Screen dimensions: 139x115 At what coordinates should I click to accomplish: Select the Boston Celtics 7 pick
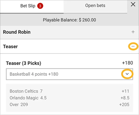click(x=26, y=91)
